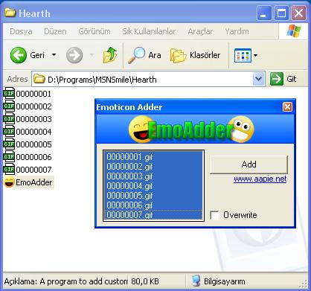Click the GIF icon of 00000002
The height and width of the screenshot is (291, 311).
click(x=9, y=106)
